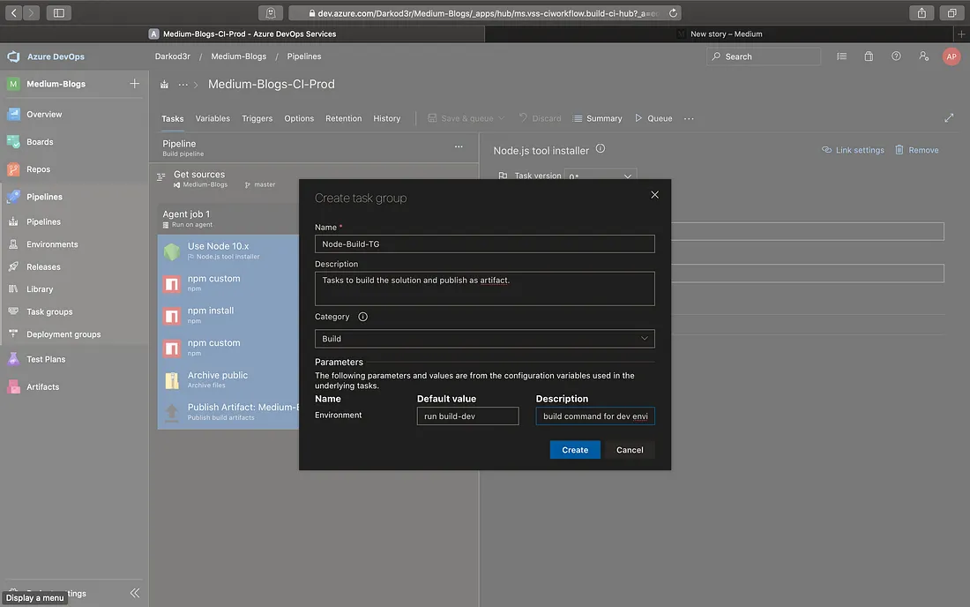This screenshot has height=607, width=970.
Task: Click the Queue toolbar button
Action: (x=653, y=118)
